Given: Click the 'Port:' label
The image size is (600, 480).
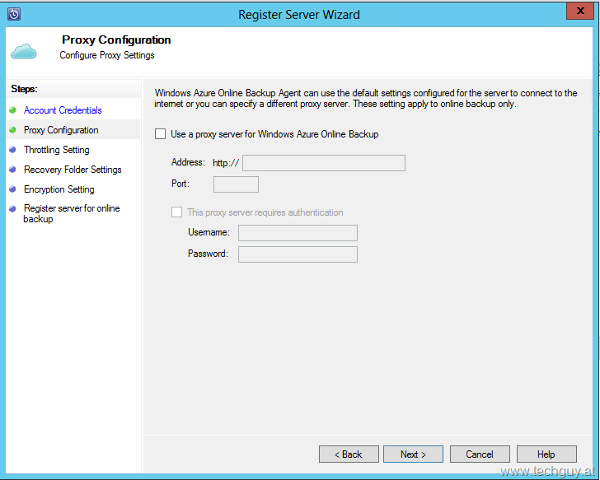Looking at the screenshot, I should click(x=180, y=184).
